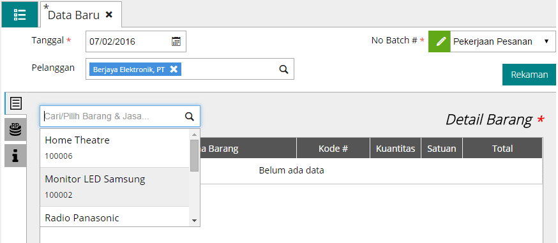Image resolution: width=558 pixels, height=243 pixels.
Task: Select Home Theatre from the item list
Action: coord(114,148)
